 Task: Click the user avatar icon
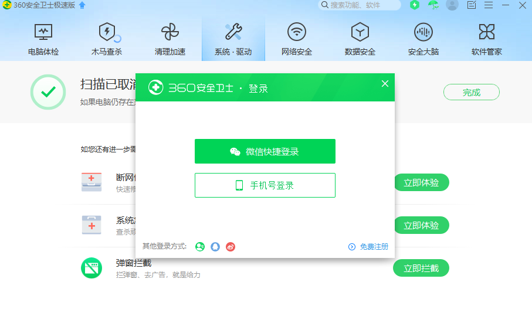coord(452,5)
